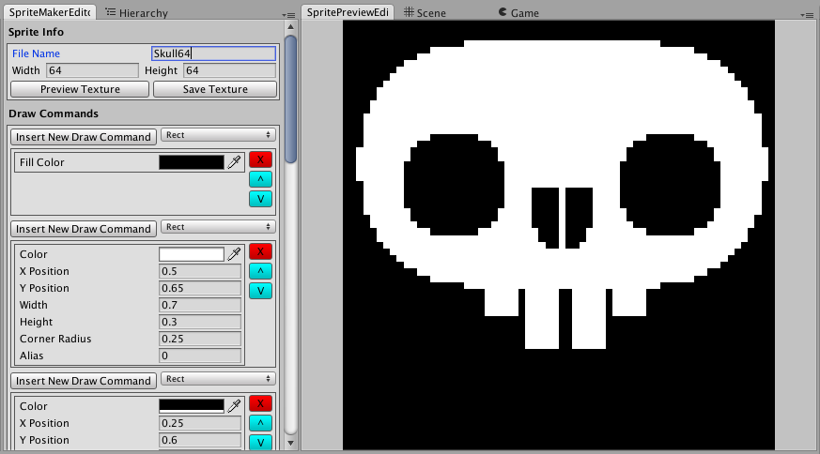
Task: Click the scrollbar up arrow
Action: [291, 26]
